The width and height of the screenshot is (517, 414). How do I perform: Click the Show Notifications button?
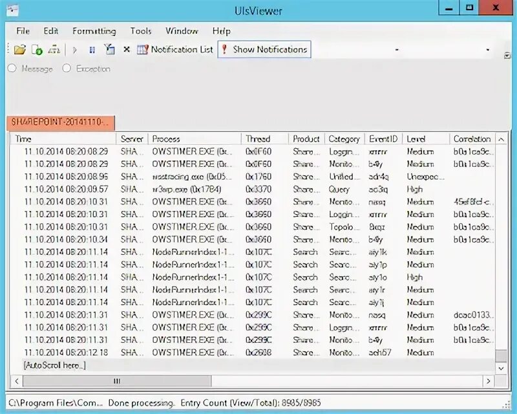click(264, 50)
